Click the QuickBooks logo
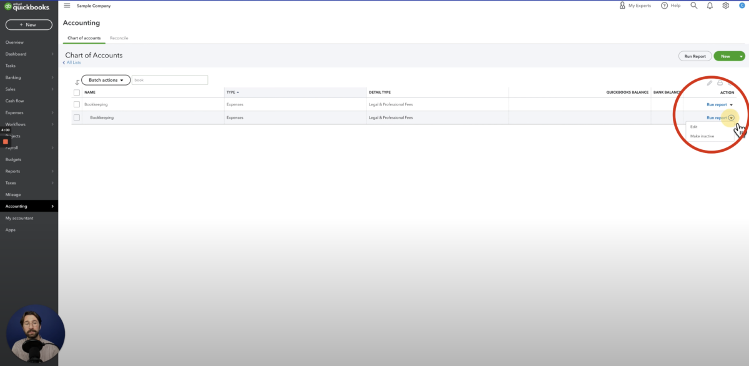The height and width of the screenshot is (366, 749). tap(27, 6)
